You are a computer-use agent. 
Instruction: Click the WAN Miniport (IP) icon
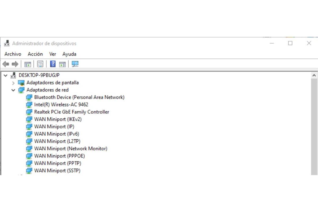[x=29, y=127]
